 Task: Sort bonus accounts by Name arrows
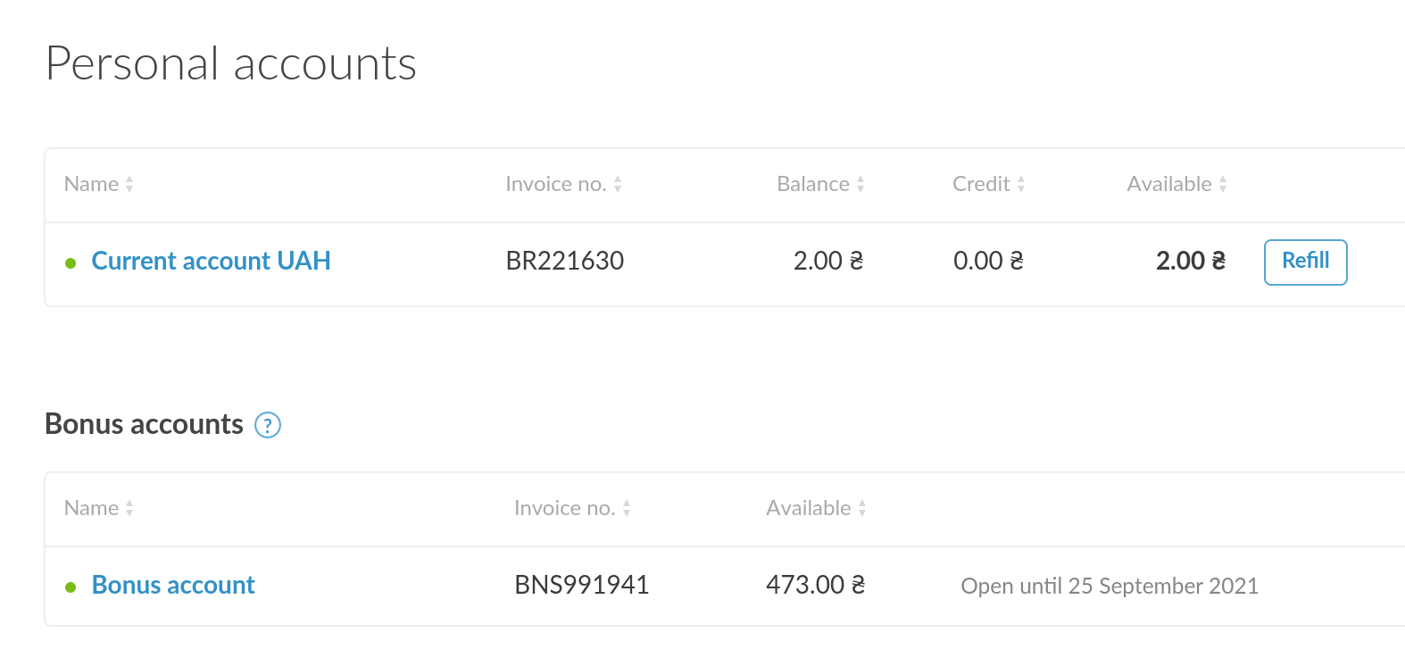129,508
